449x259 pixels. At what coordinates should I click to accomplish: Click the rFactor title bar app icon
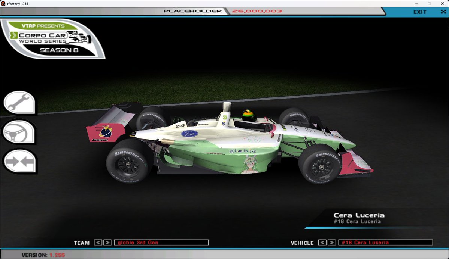(3, 4)
